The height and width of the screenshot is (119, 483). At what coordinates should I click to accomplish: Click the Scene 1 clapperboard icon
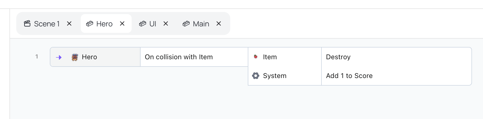tap(27, 24)
